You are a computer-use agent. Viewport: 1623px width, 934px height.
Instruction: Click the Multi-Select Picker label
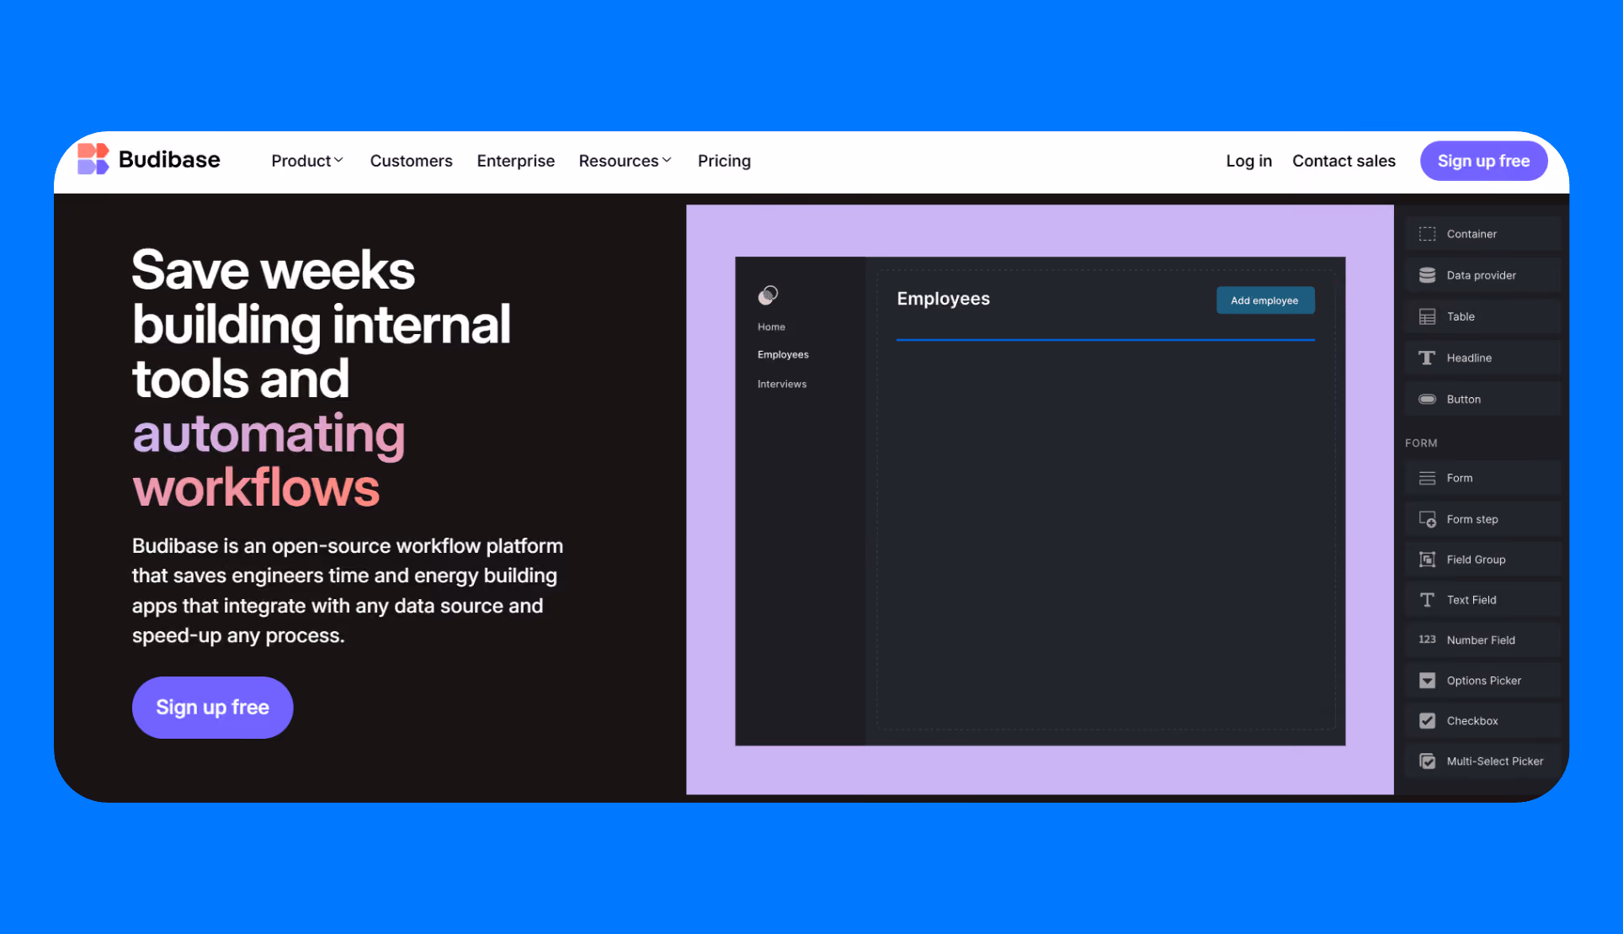[1495, 762]
